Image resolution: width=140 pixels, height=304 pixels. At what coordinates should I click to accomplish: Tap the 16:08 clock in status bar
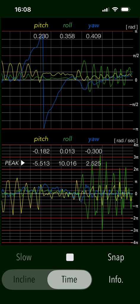tap(23, 10)
